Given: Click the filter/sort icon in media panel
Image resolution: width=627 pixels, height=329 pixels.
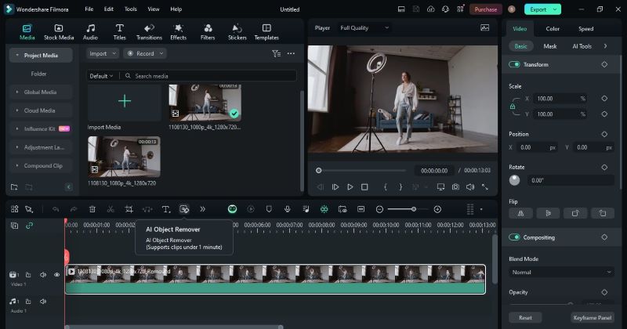Looking at the screenshot, I should click(x=276, y=53).
